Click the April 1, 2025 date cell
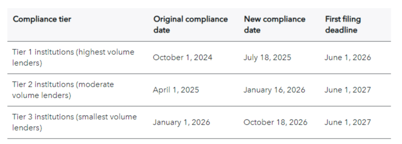Viewport: 402px width, 144px height. 176,90
